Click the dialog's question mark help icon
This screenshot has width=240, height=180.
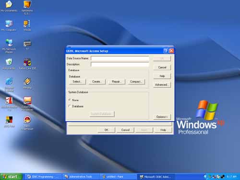(166, 51)
